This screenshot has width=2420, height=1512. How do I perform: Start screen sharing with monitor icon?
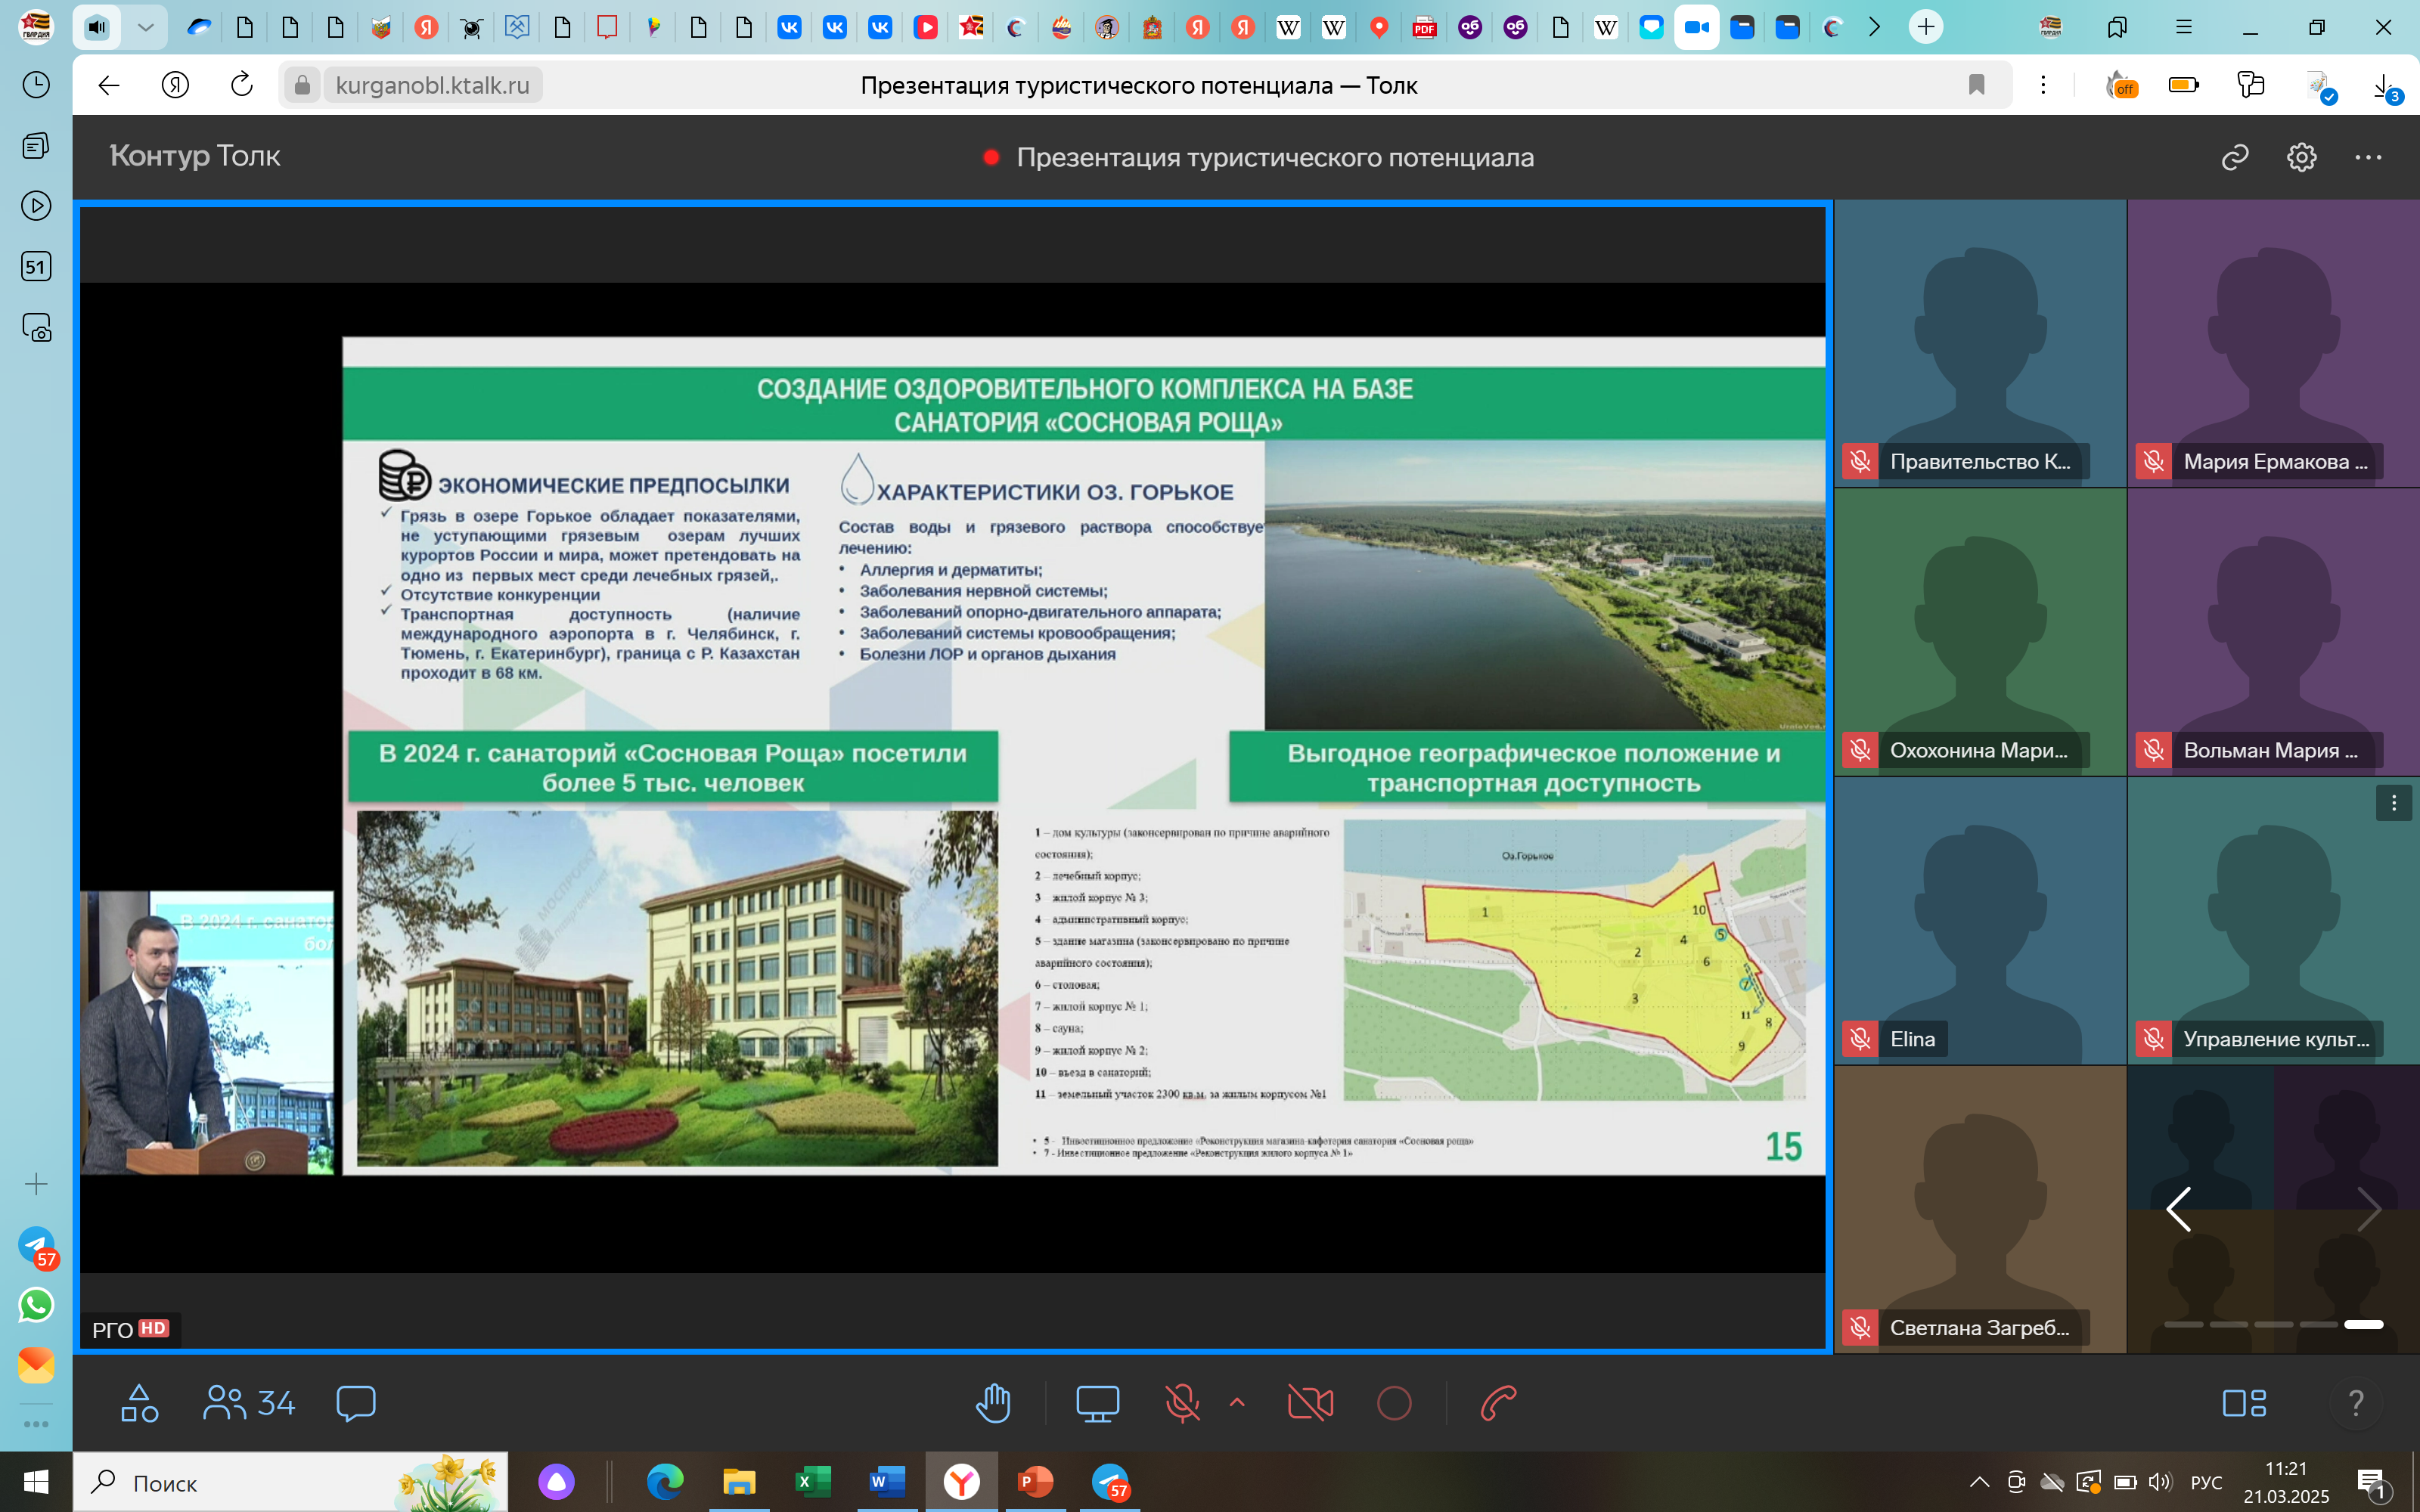point(1097,1403)
